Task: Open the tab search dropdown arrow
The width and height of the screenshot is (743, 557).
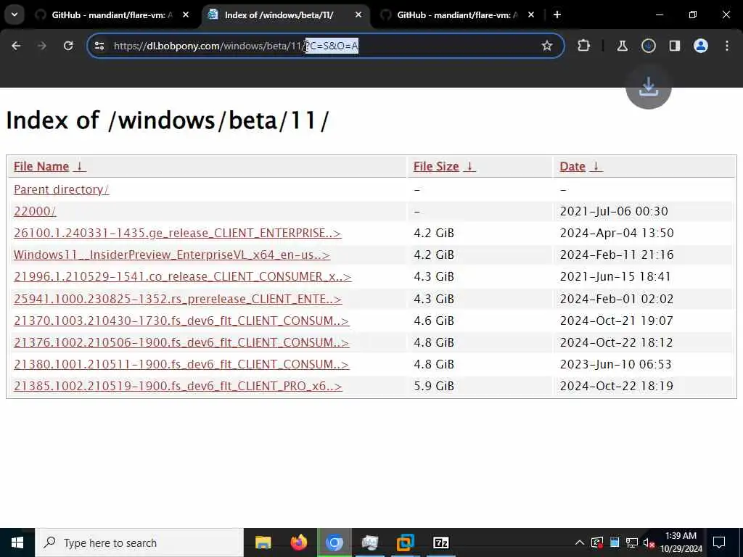Action: click(15, 15)
